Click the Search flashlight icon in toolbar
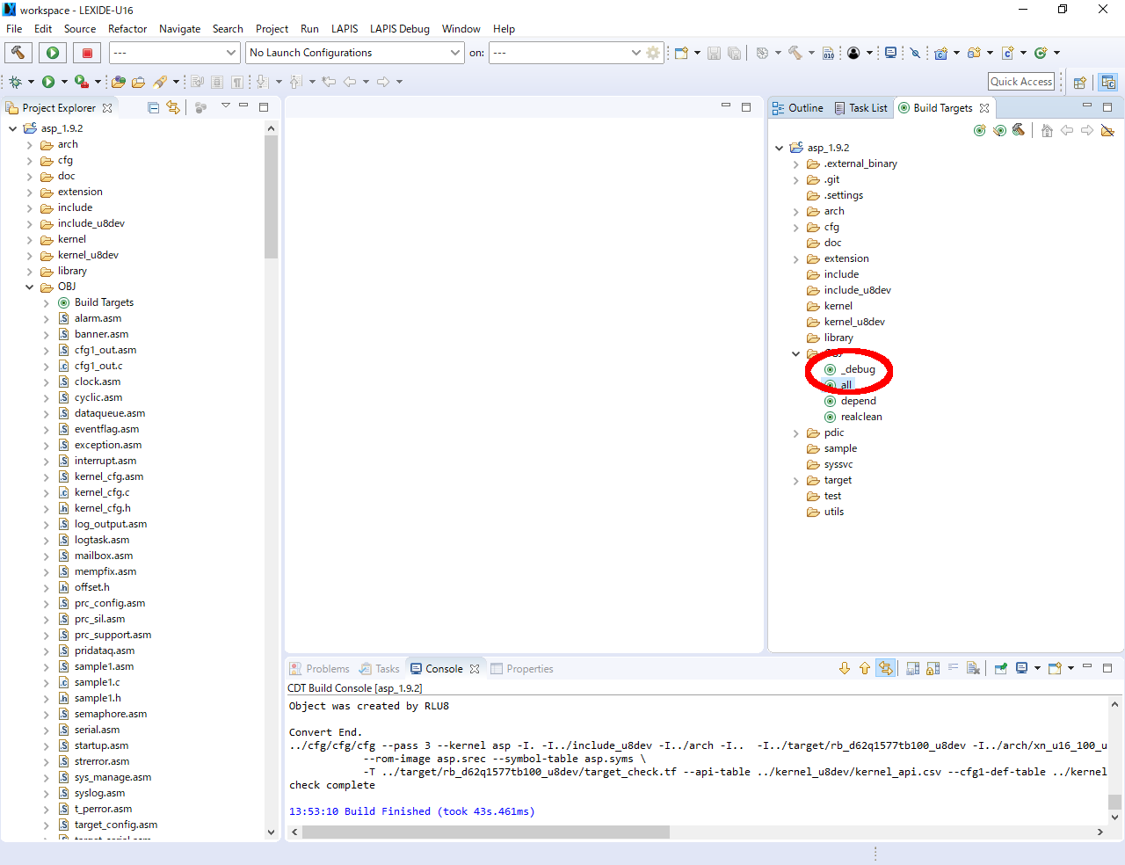1125x865 pixels. click(160, 82)
